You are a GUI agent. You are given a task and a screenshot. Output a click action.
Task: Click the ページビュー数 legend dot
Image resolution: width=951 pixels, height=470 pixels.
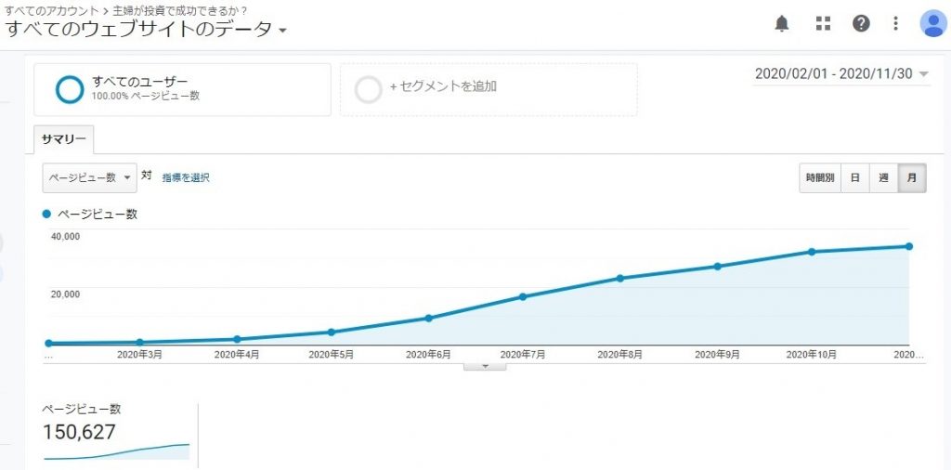[46, 214]
